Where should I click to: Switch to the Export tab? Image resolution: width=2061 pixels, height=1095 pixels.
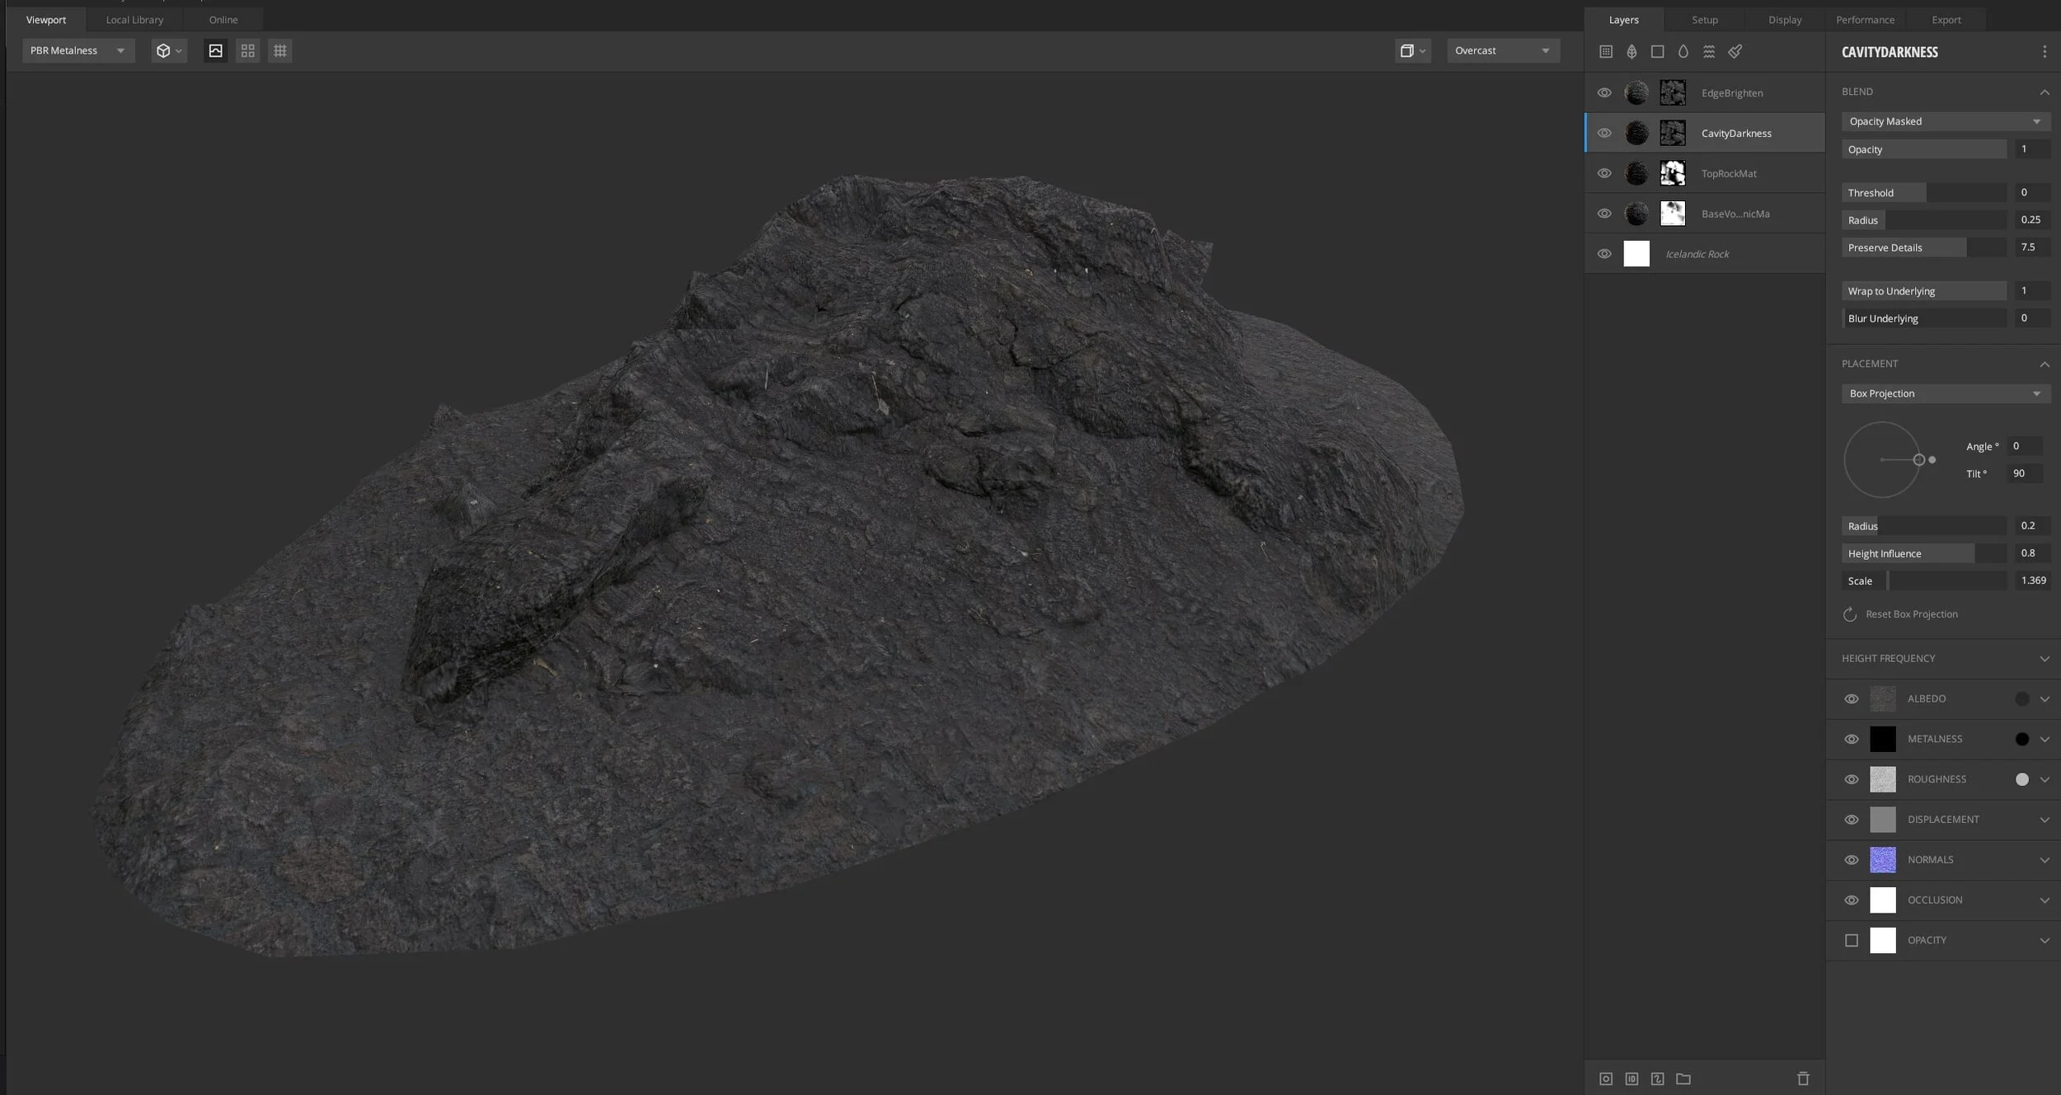coord(1946,19)
